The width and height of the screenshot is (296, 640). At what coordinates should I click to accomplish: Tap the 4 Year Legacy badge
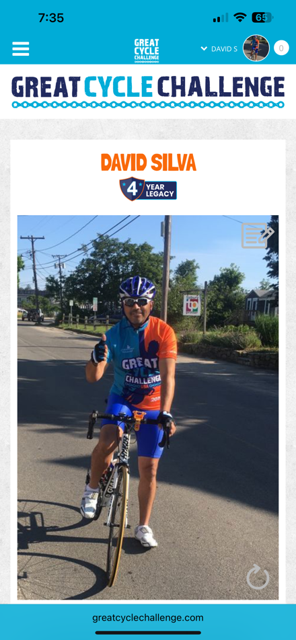(148, 189)
